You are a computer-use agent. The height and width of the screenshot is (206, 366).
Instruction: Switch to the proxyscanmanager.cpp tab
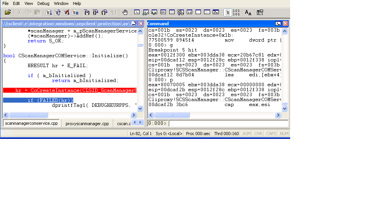[x=87, y=124]
